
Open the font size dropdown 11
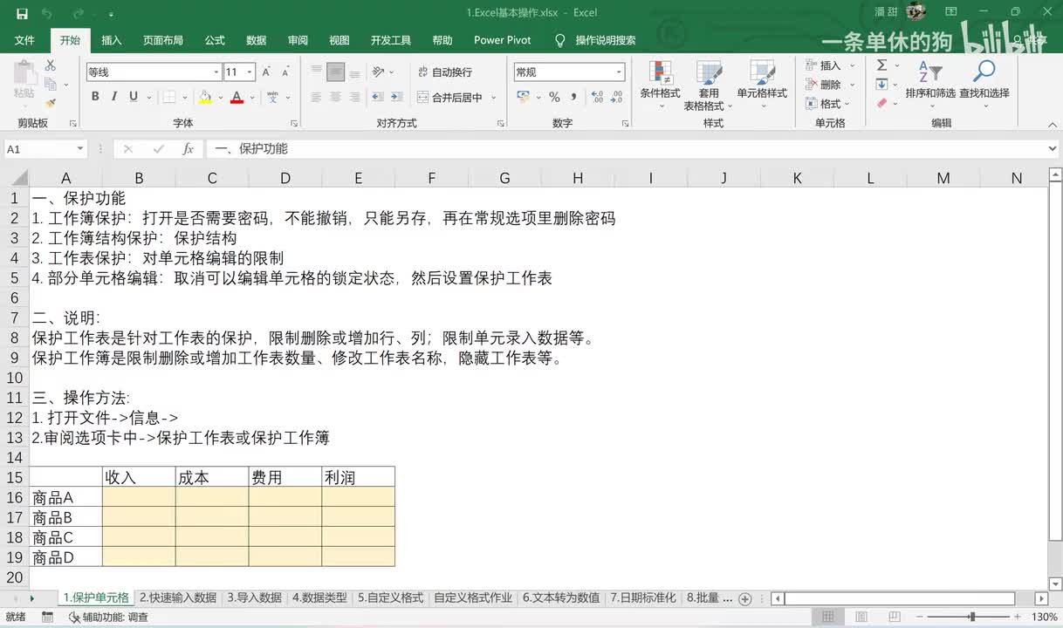(250, 72)
